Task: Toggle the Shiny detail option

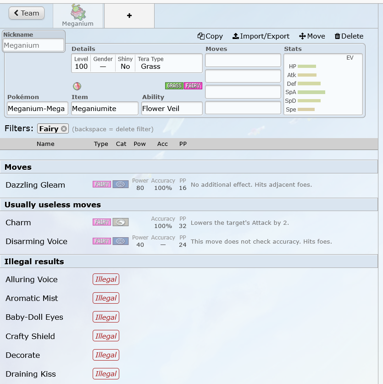Action: pos(125,63)
